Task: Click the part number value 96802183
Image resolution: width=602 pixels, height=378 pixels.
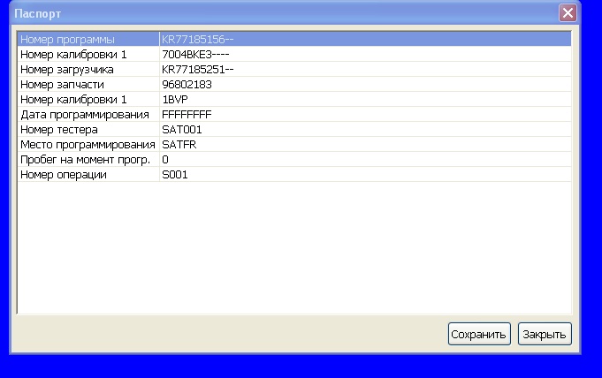Action: (187, 85)
